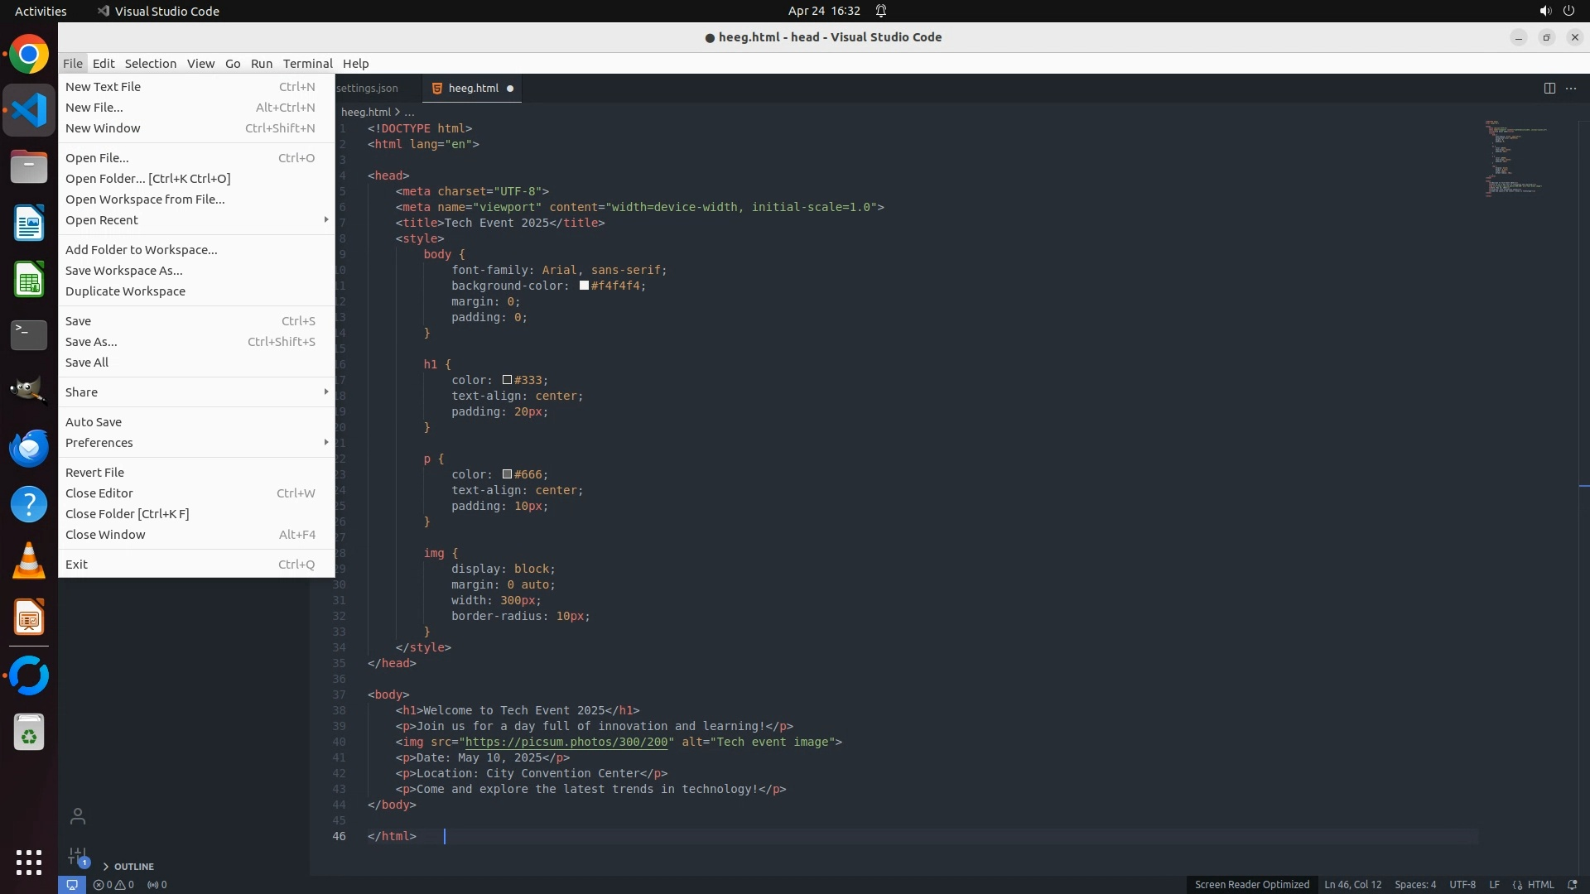Open the errors and warnings count in the status bar
The height and width of the screenshot is (894, 1590).
tap(113, 884)
